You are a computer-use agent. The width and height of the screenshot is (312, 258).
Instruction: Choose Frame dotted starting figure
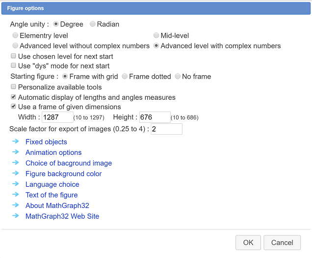(x=125, y=76)
